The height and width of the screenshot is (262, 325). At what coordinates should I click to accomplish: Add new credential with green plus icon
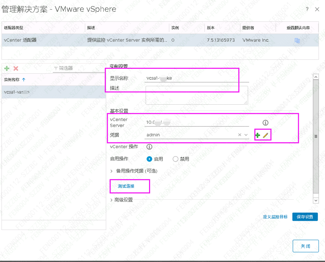pyautogui.click(x=257, y=135)
